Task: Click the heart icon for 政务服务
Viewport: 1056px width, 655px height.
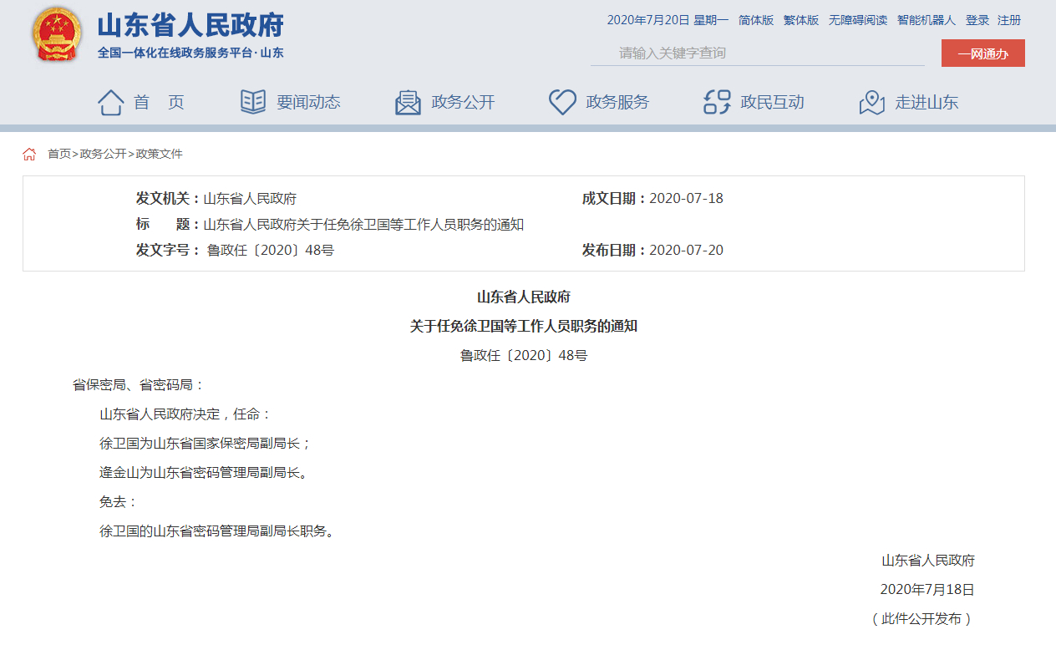Action: point(562,102)
